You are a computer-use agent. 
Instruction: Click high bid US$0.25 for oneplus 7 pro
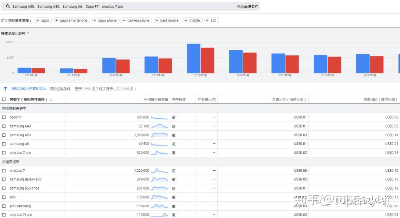(391, 153)
